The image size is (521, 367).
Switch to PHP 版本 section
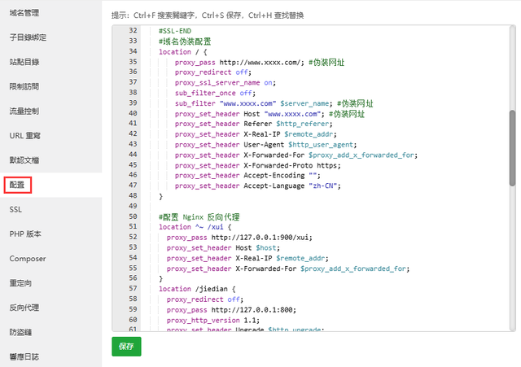pos(24,234)
